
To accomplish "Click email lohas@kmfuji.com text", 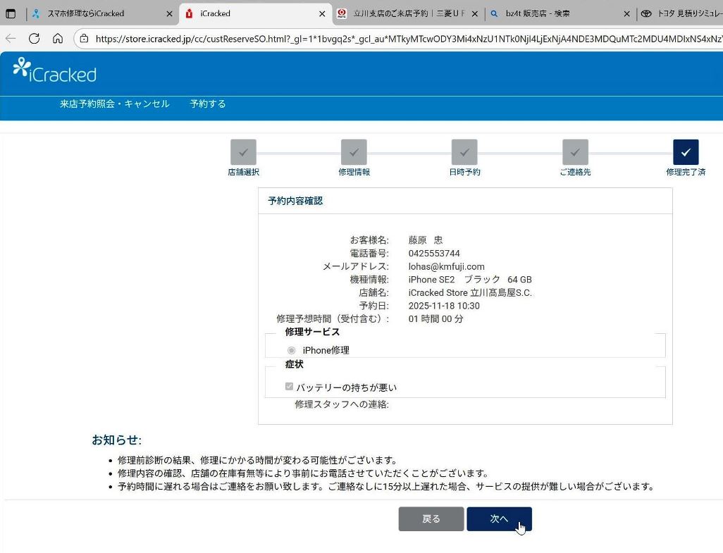I will [446, 266].
